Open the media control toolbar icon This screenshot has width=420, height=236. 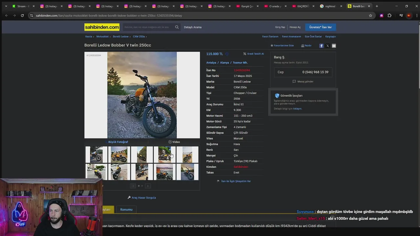(401, 15)
